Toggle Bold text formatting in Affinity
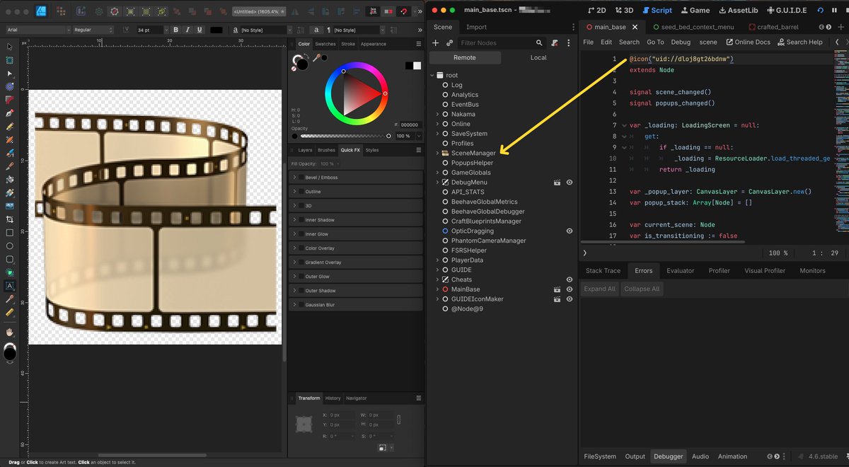 point(176,30)
